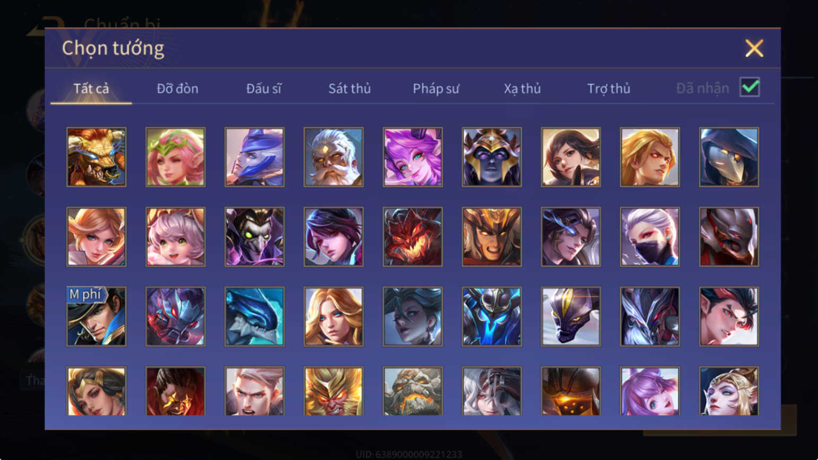
Task: Open the 'Sát thủ' tab
Action: (349, 89)
